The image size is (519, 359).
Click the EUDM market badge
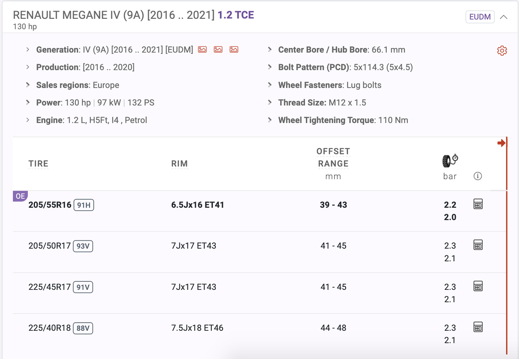pyautogui.click(x=480, y=17)
